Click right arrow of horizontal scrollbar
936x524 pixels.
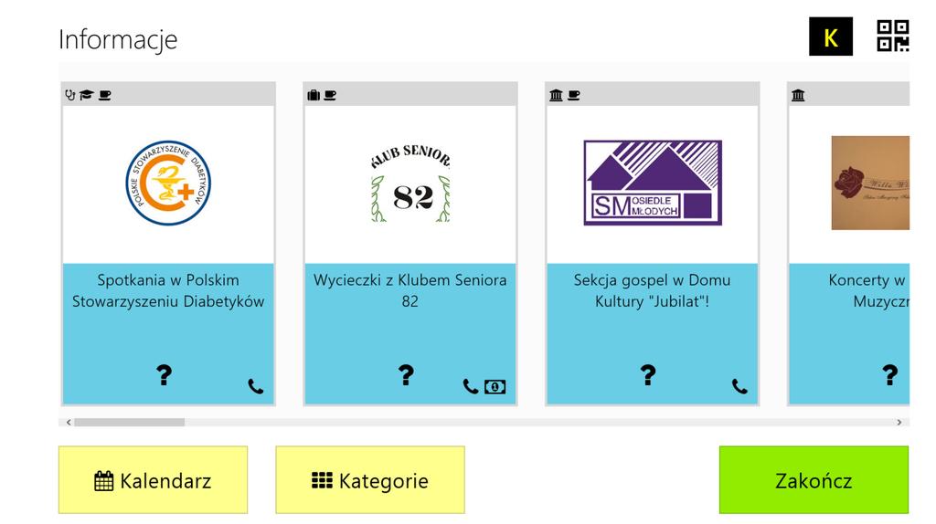[899, 422]
